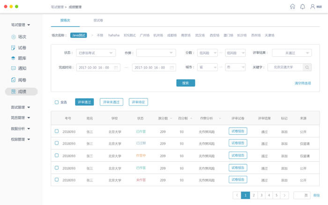
Task: Check the last table row checkbox
Action: point(57,180)
